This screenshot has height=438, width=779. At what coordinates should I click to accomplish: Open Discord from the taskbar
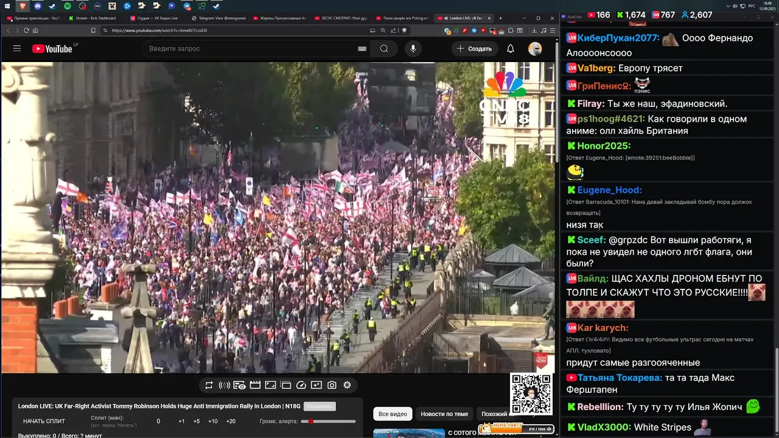(x=38, y=6)
